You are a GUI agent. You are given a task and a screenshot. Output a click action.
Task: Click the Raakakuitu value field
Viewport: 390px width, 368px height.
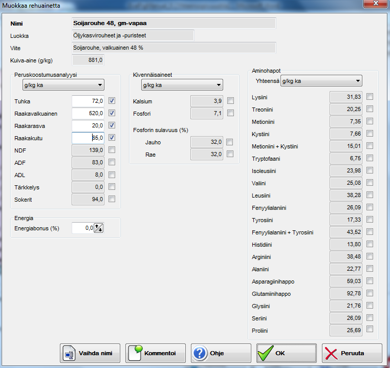pos(88,138)
